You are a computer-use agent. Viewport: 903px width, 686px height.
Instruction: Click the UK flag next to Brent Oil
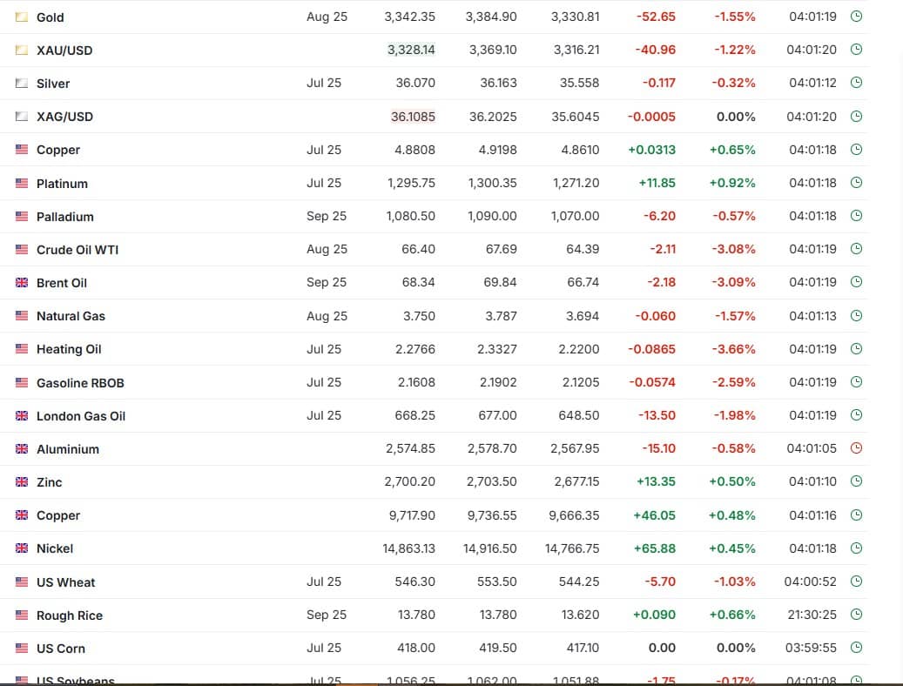[22, 283]
